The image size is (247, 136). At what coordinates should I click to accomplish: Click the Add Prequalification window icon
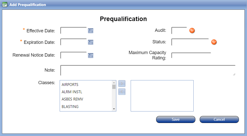[5, 5]
